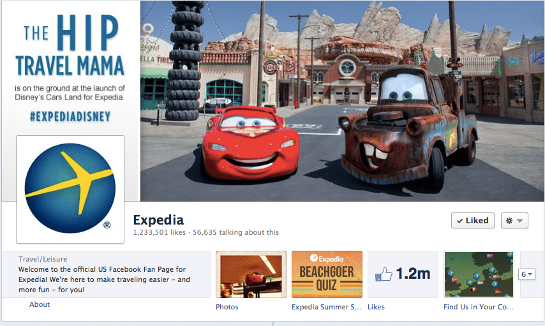Click the Expedia globe profile picture
This screenshot has height=326, width=545.
coord(70,189)
